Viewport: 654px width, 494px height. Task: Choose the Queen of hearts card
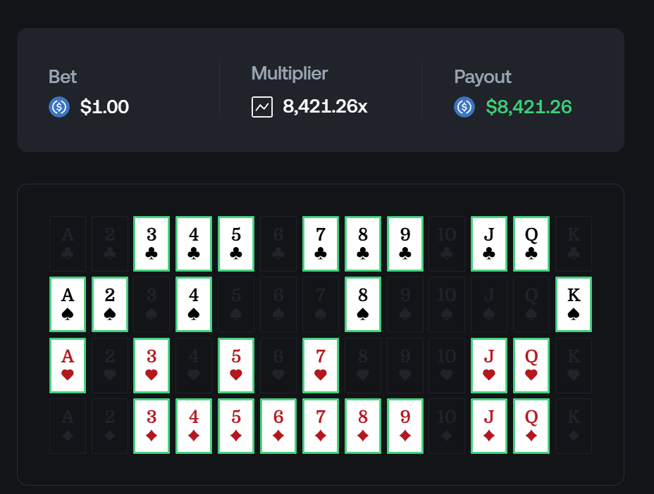coord(531,366)
